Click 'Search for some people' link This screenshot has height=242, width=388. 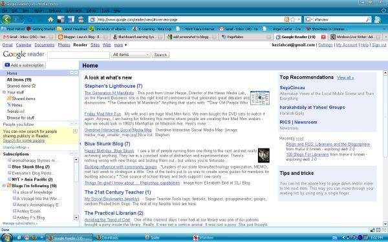point(24,141)
